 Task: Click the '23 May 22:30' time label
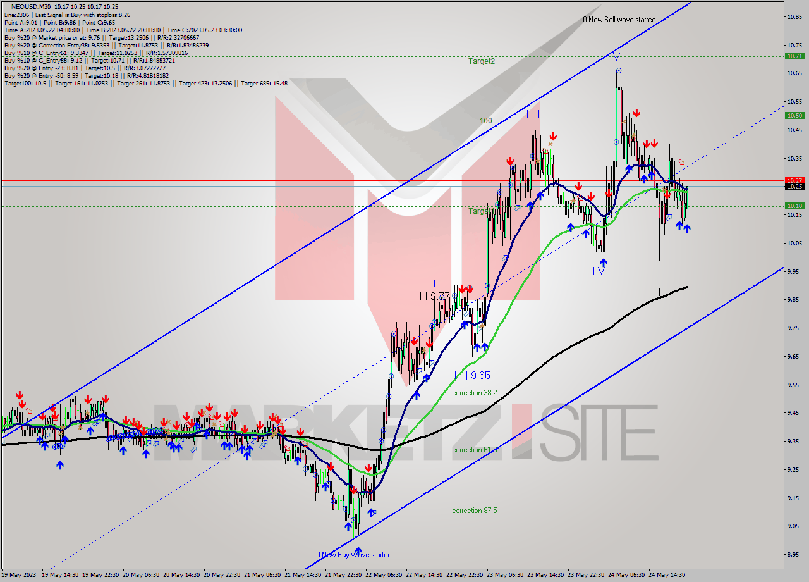(587, 575)
